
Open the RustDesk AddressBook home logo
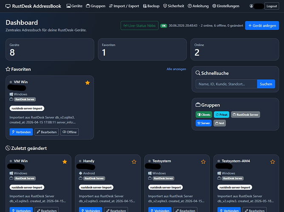tap(33, 6)
